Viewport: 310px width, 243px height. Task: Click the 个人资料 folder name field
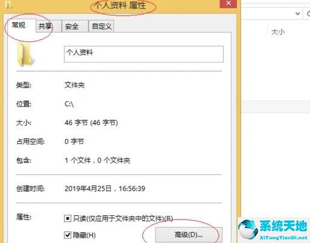click(144, 54)
